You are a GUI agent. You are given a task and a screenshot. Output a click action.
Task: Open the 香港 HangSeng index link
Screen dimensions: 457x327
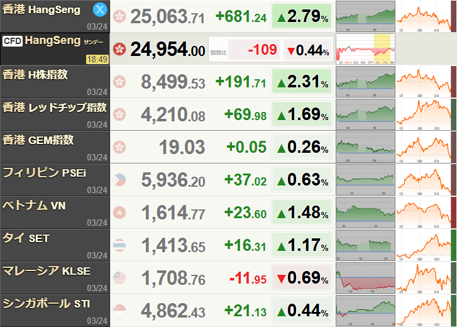[x=41, y=9]
